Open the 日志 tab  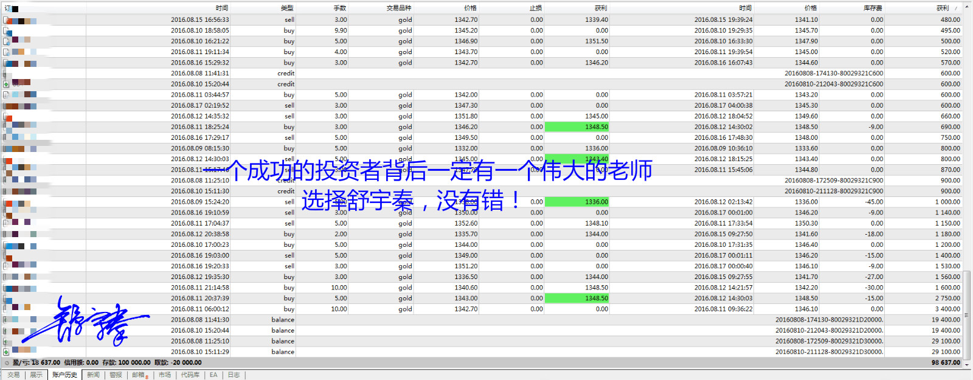coord(234,375)
